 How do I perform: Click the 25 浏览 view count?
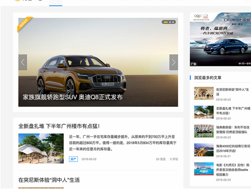point(160,159)
